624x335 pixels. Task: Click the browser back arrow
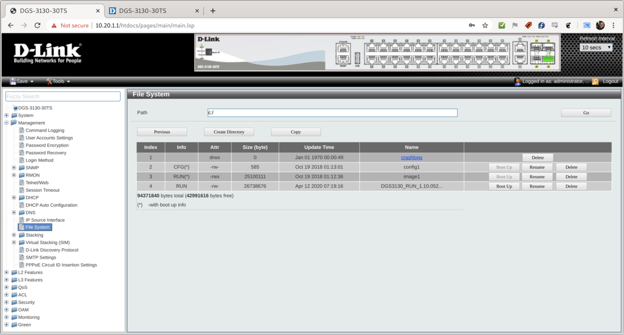click(10, 25)
